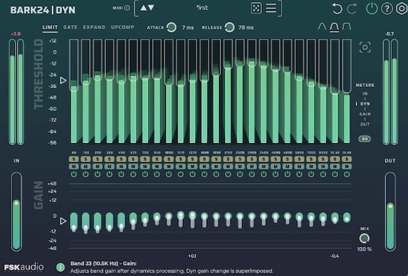Open the help question mark icon
Image resolution: width=408 pixels, height=276 pixels.
[386, 9]
